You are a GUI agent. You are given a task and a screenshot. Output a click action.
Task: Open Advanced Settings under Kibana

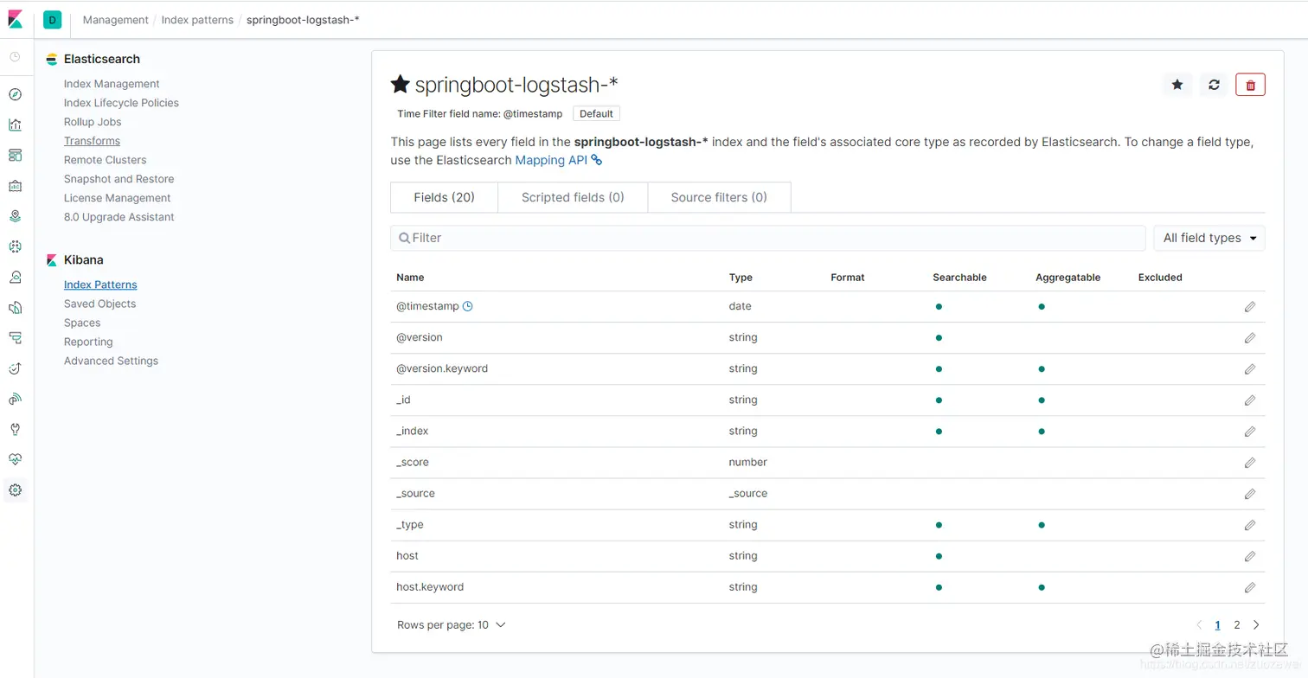tap(111, 361)
